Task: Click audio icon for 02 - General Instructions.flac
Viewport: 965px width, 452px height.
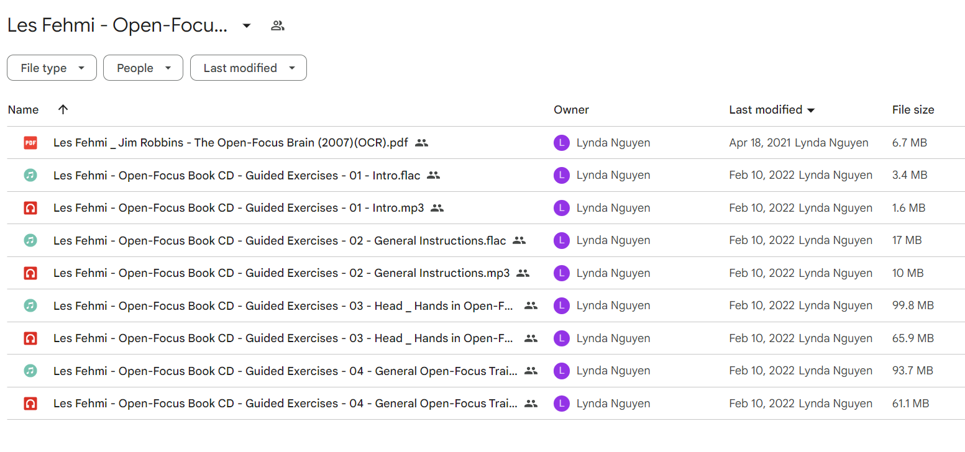Action: pyautogui.click(x=30, y=240)
